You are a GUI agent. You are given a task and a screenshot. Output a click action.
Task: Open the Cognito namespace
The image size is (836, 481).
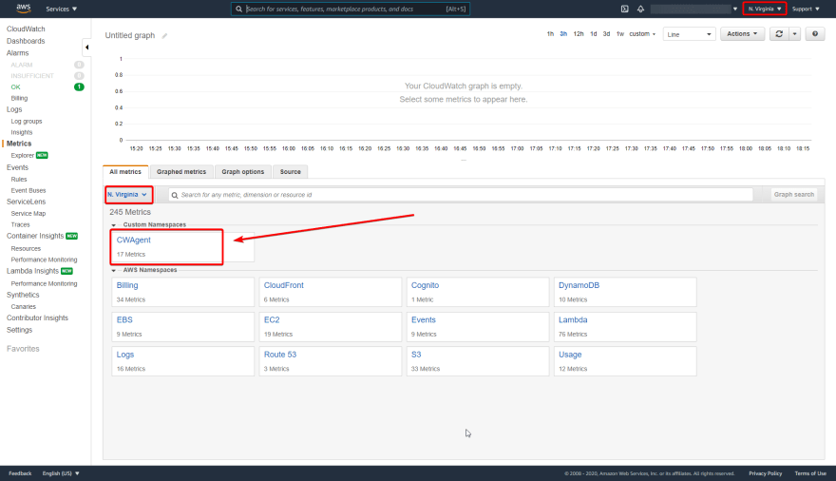478,292
